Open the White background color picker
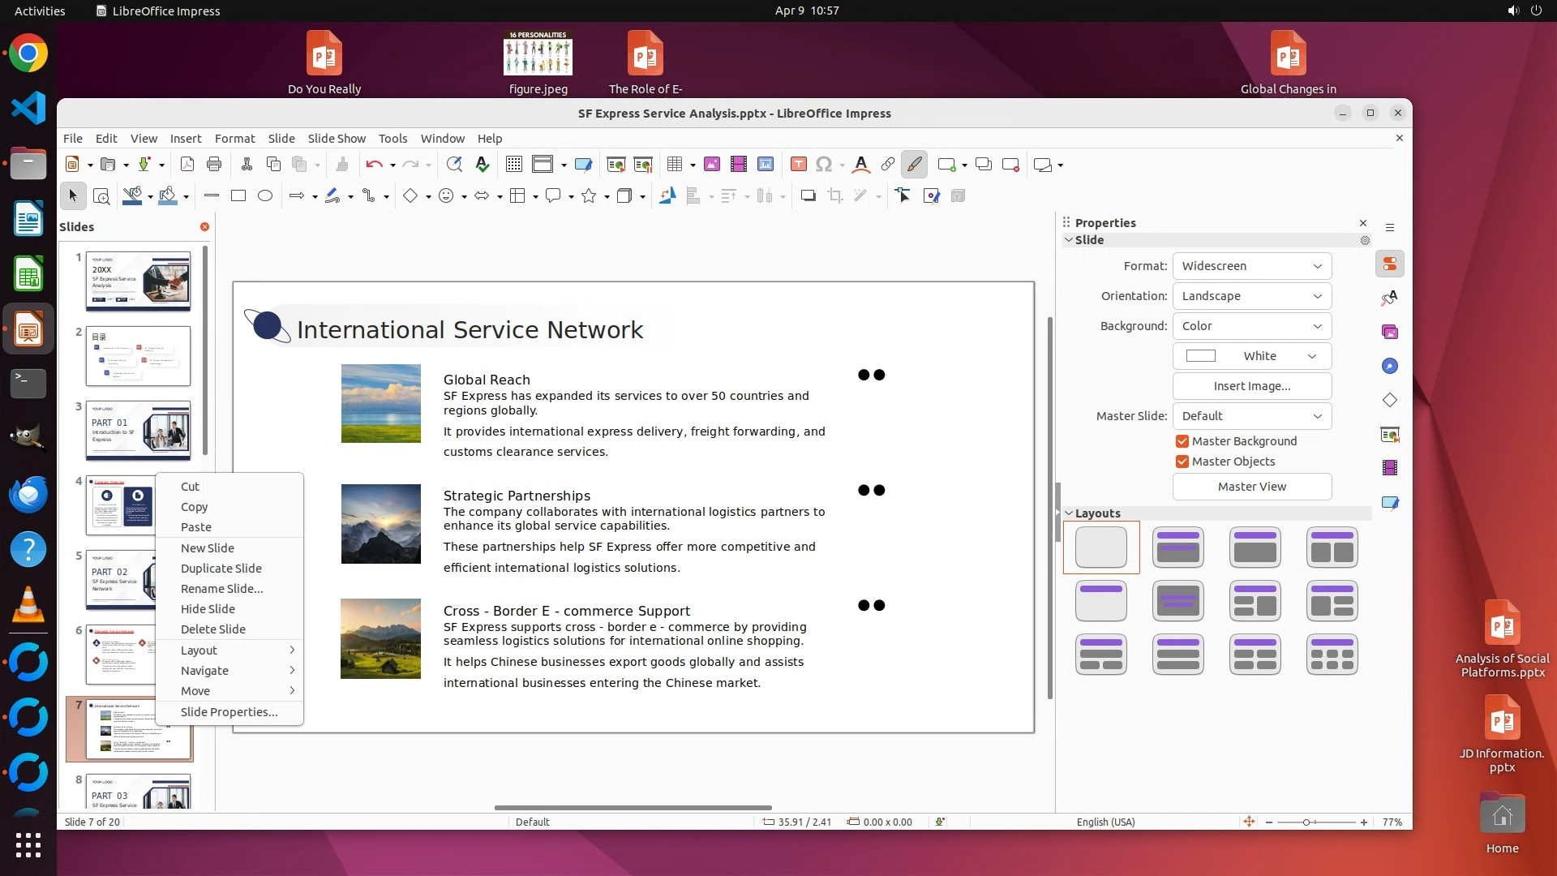 tap(1251, 356)
